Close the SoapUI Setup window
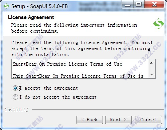The image size is (167, 130). click(x=154, y=5)
